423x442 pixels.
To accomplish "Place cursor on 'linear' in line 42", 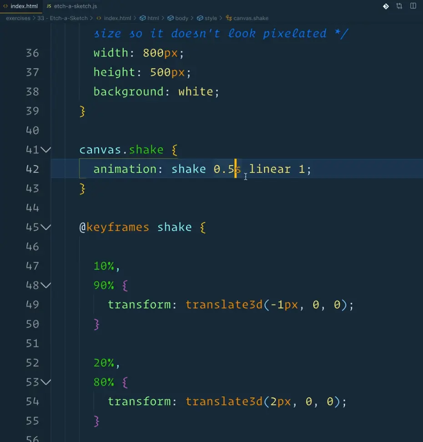I will [x=270, y=169].
